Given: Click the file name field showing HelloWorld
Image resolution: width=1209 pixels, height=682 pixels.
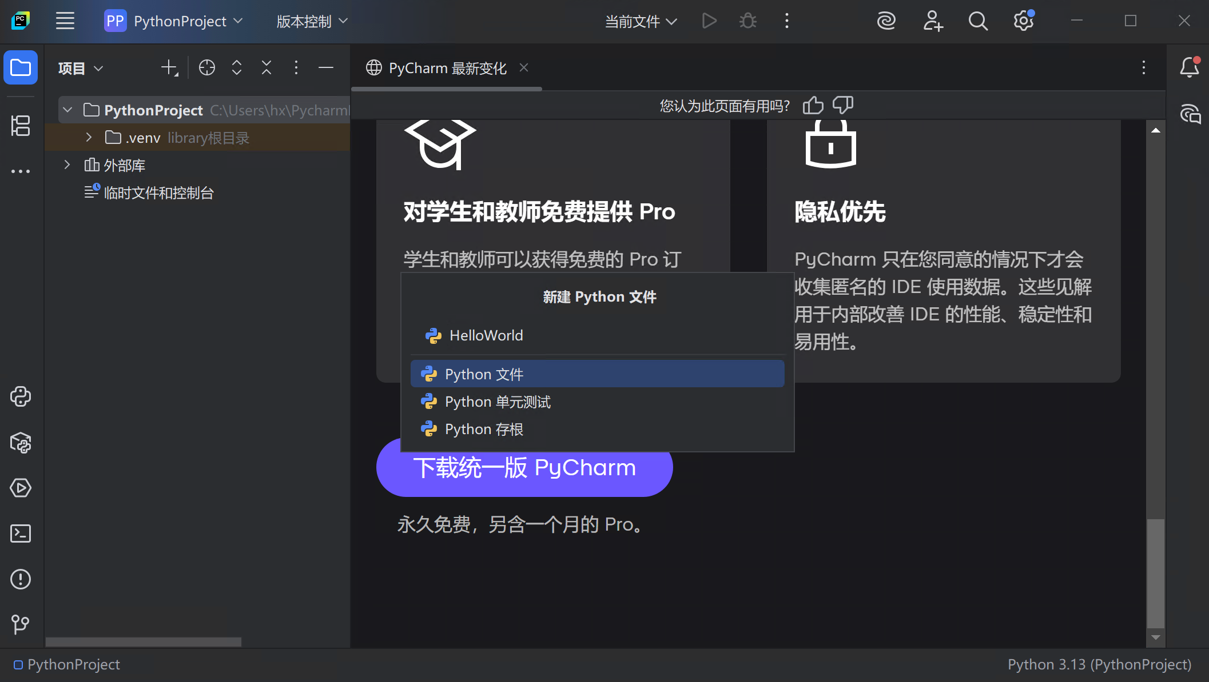Looking at the screenshot, I should 597,335.
